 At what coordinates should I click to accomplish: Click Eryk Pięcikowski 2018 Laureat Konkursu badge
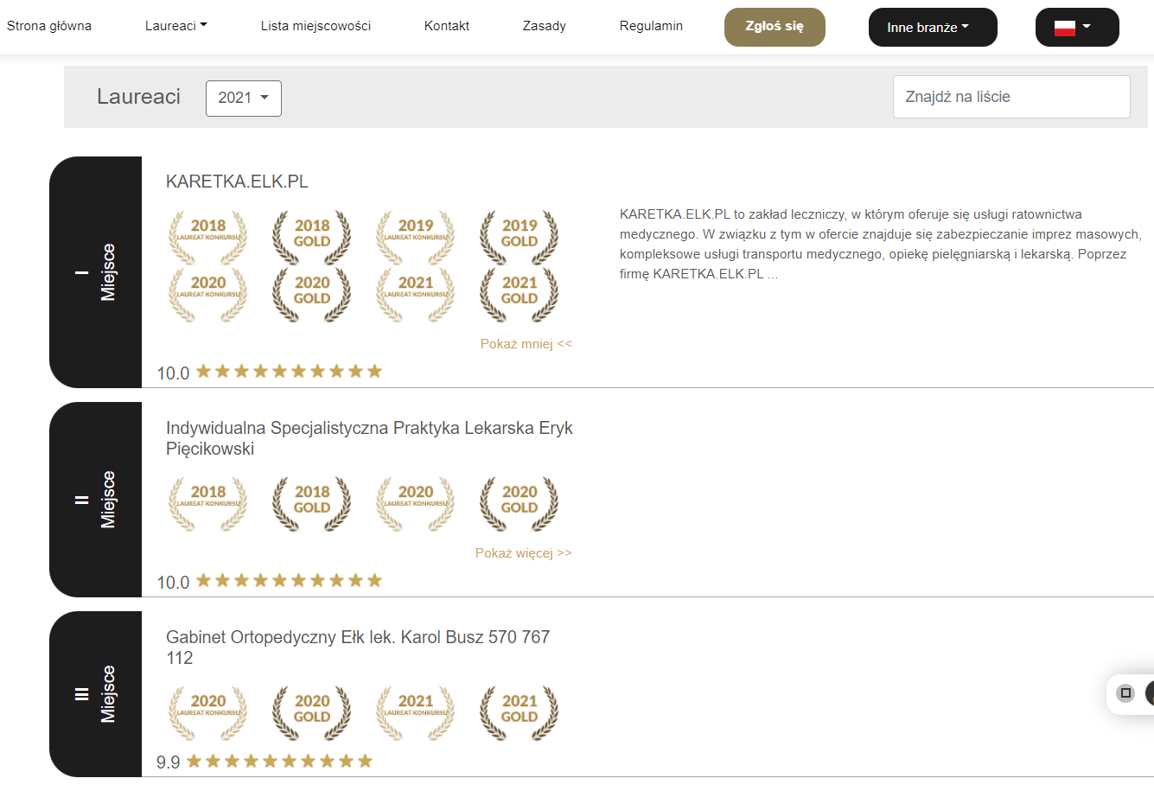click(x=208, y=503)
